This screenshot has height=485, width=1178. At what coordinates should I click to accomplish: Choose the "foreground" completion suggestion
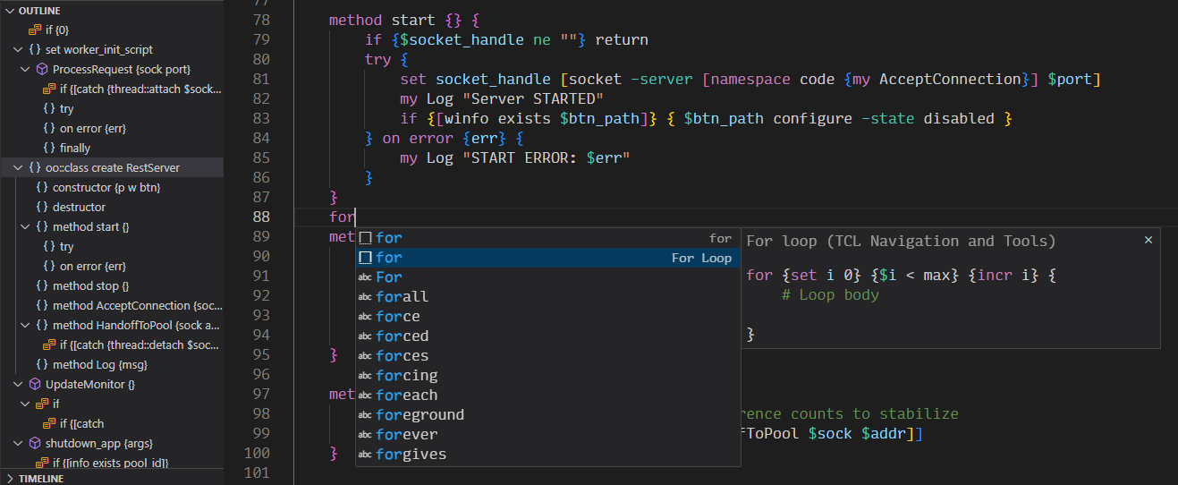coord(548,415)
